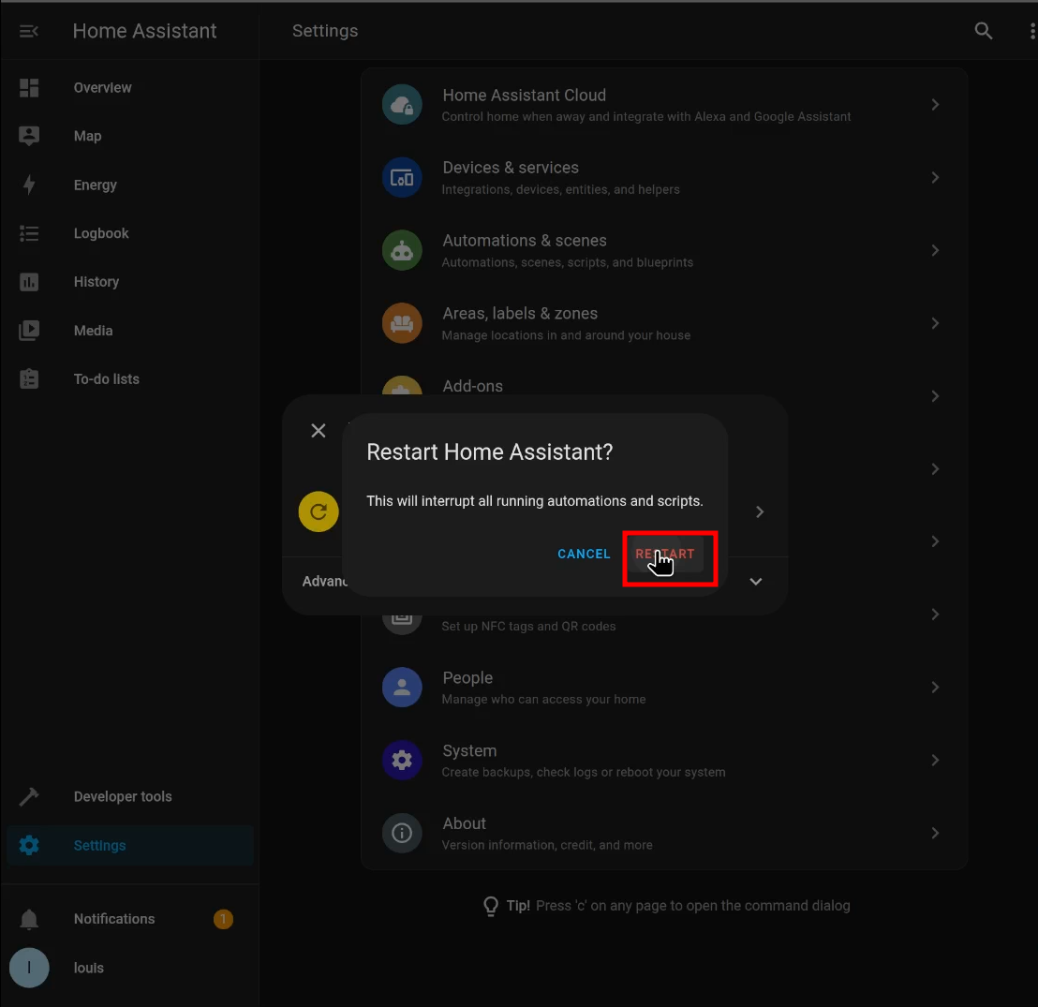Click 'Restart Home Assistant?' dialog title

pyautogui.click(x=490, y=452)
